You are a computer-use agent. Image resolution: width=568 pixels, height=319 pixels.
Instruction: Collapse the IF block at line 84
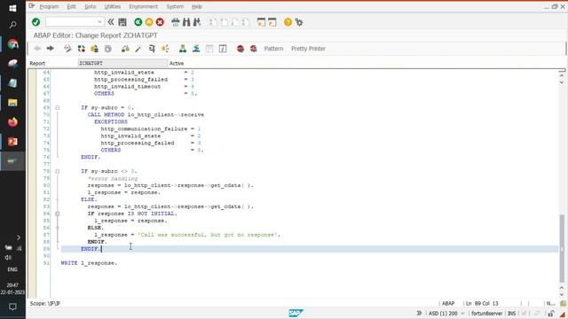click(57, 214)
